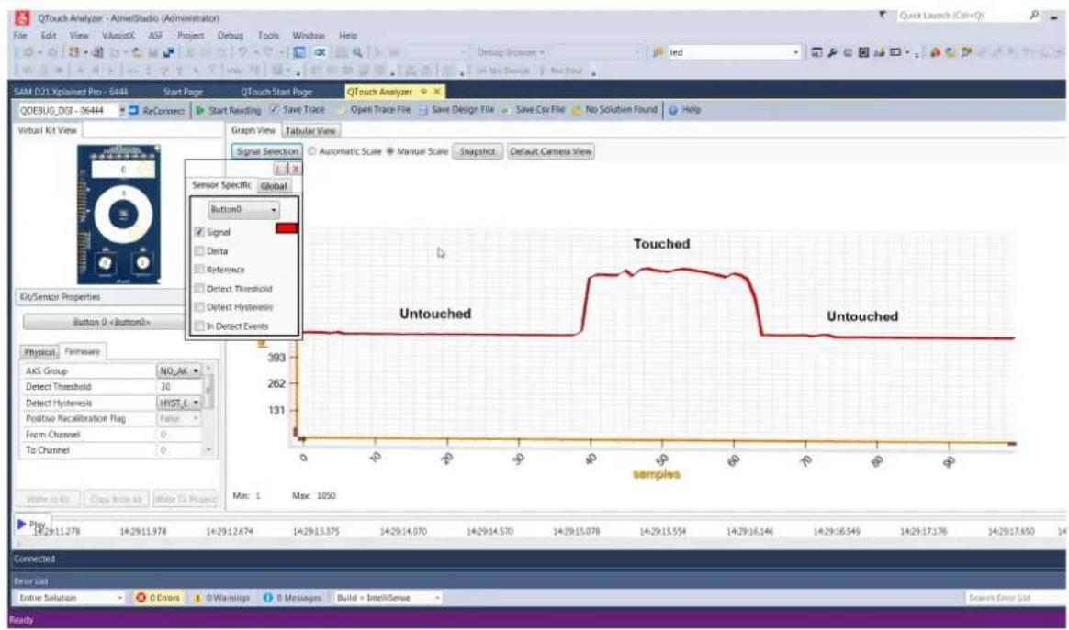Click the Write To Project button

point(185,499)
